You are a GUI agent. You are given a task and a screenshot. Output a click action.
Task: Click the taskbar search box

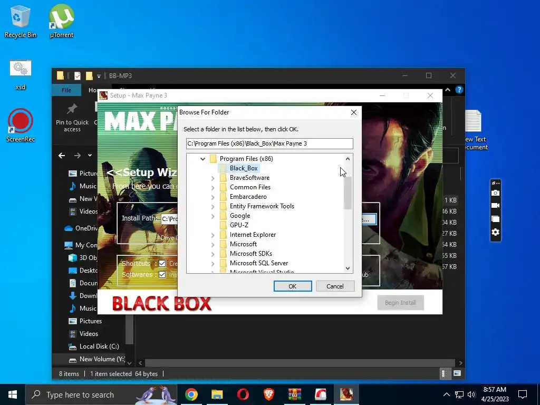click(x=101, y=394)
